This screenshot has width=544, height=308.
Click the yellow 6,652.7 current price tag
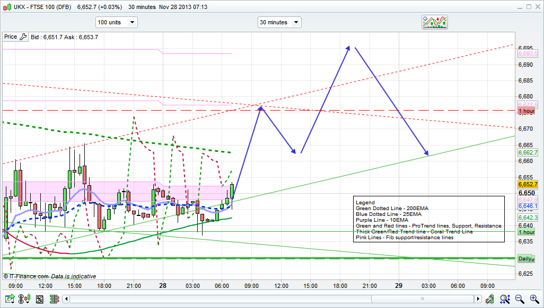pos(528,184)
